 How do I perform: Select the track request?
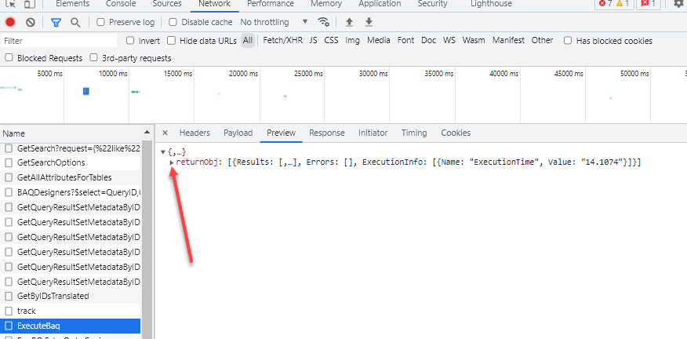70,311
